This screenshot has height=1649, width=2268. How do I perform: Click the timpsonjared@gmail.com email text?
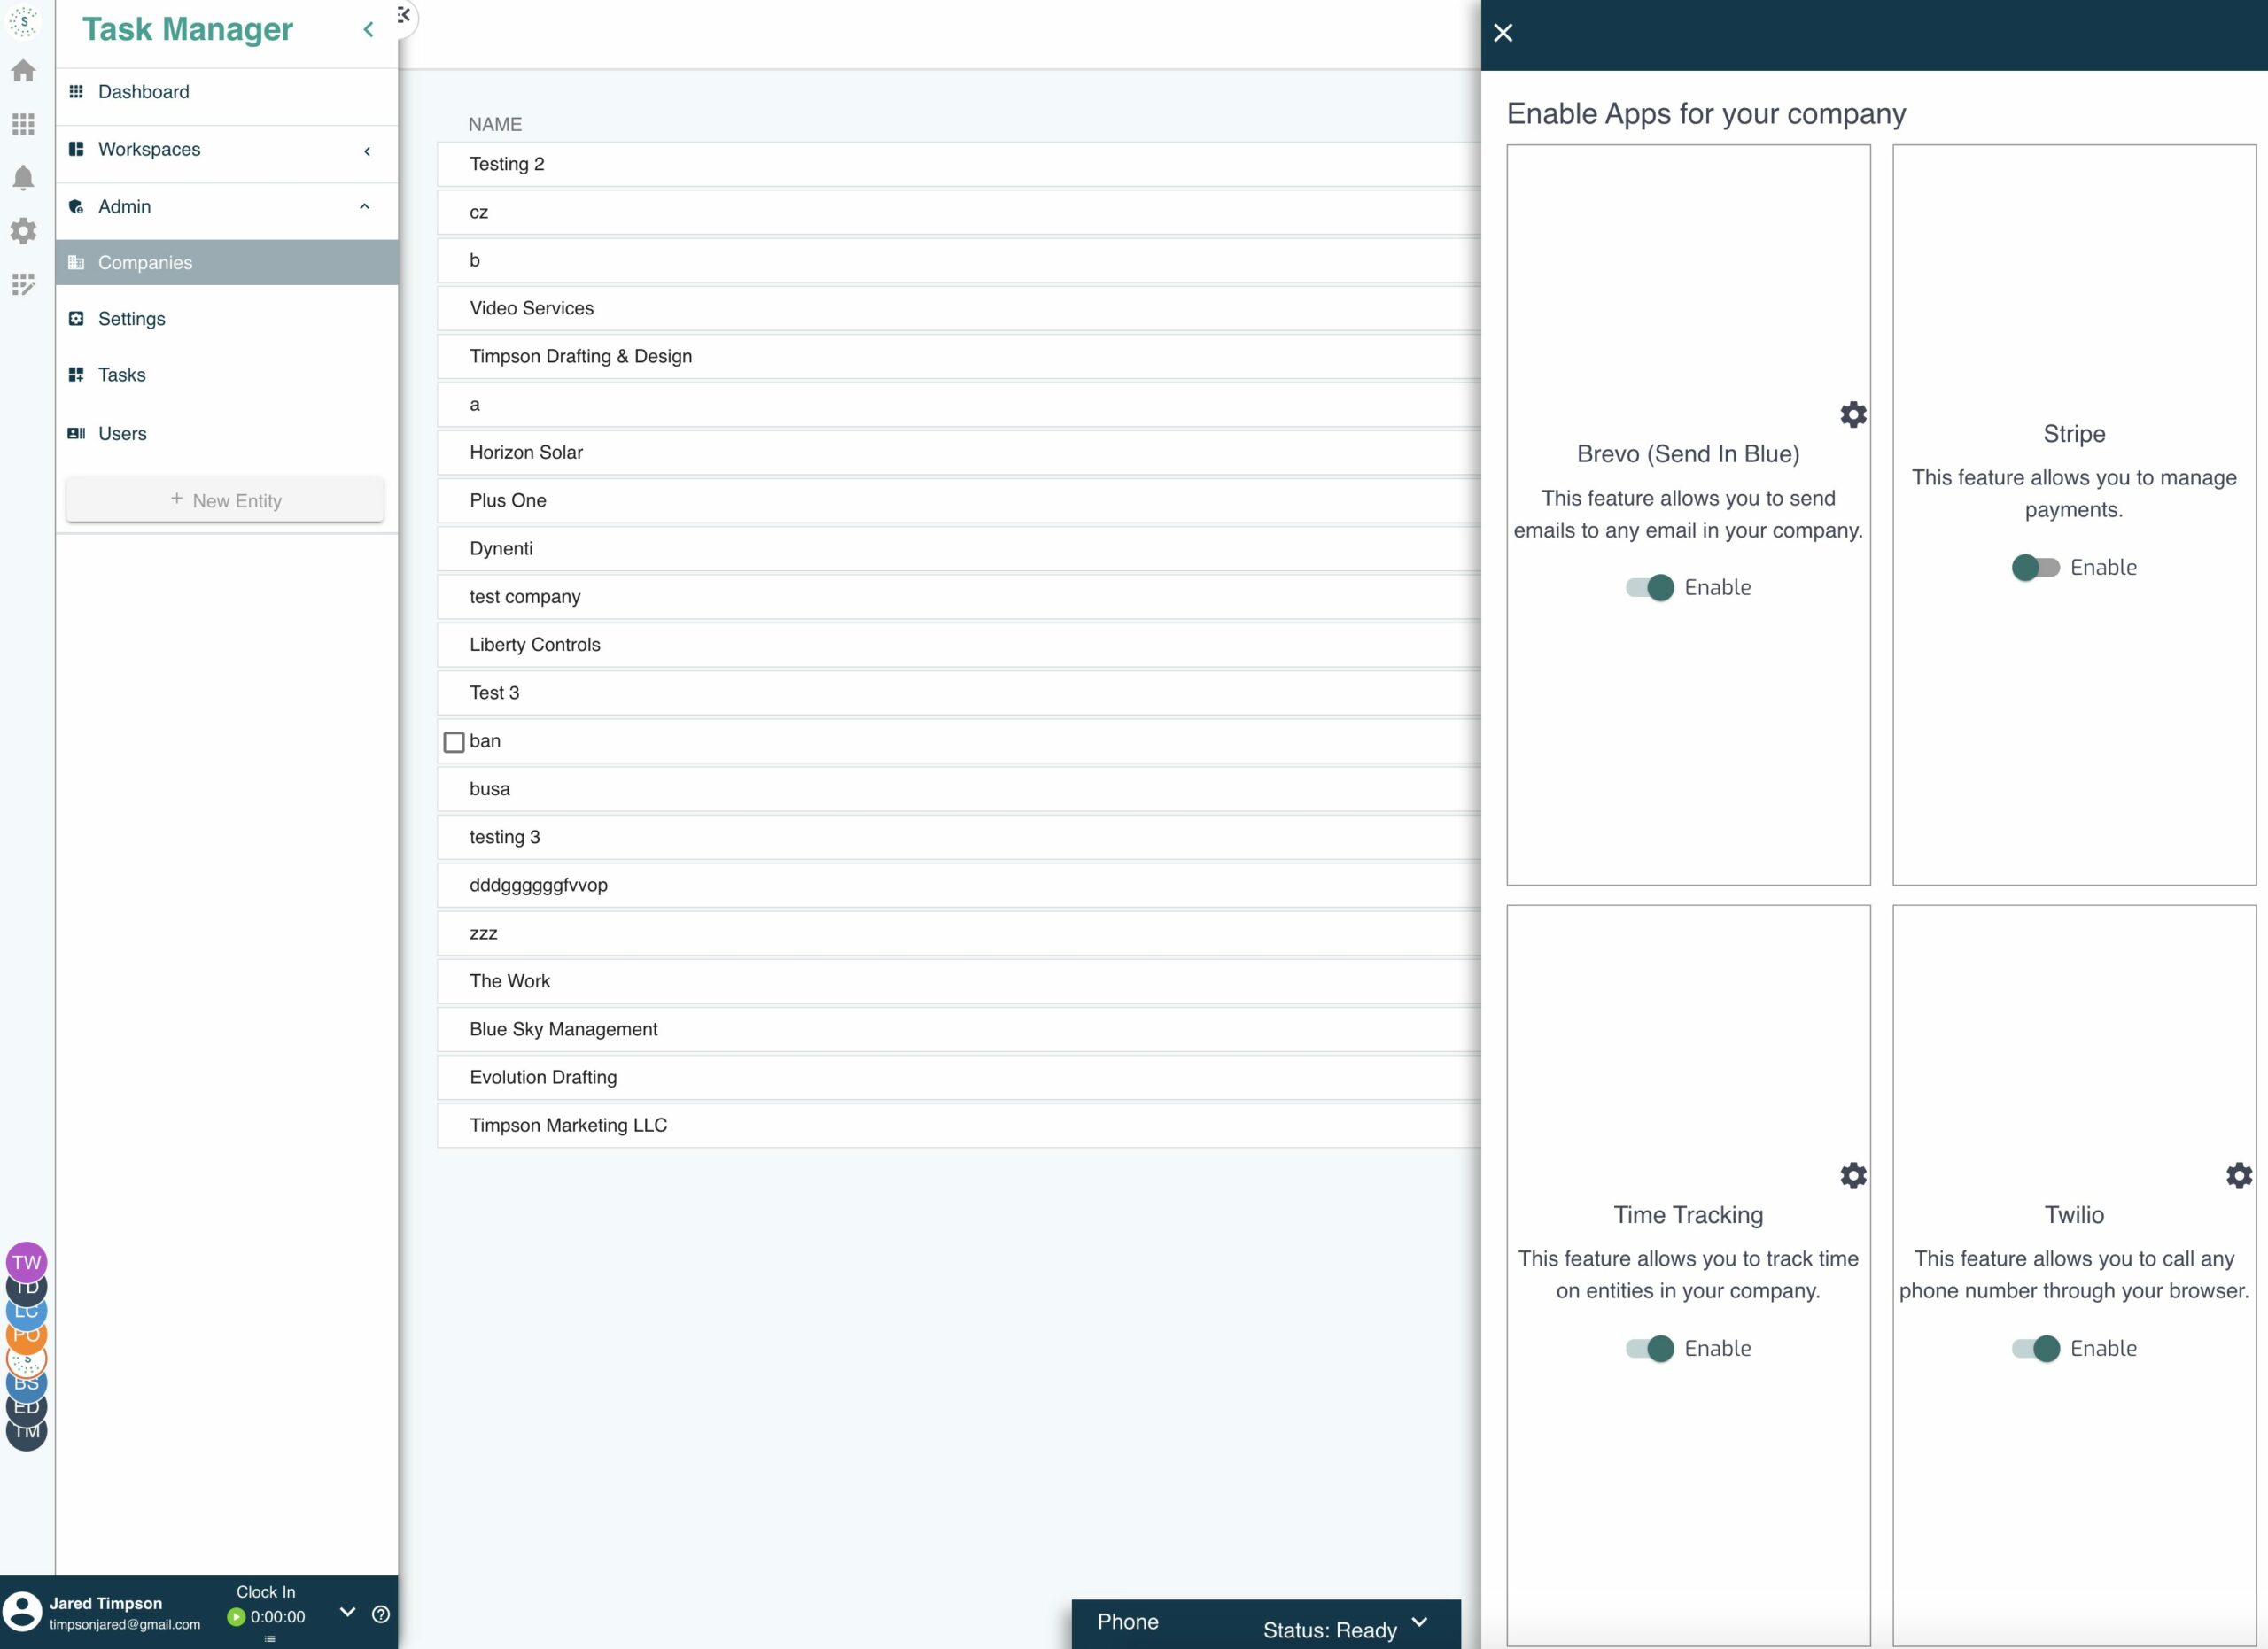pyautogui.click(x=125, y=1625)
